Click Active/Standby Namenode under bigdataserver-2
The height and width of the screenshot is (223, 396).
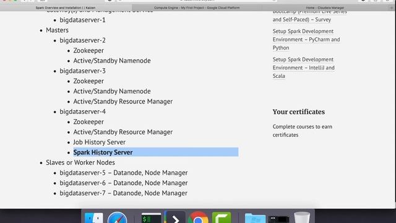point(112,61)
